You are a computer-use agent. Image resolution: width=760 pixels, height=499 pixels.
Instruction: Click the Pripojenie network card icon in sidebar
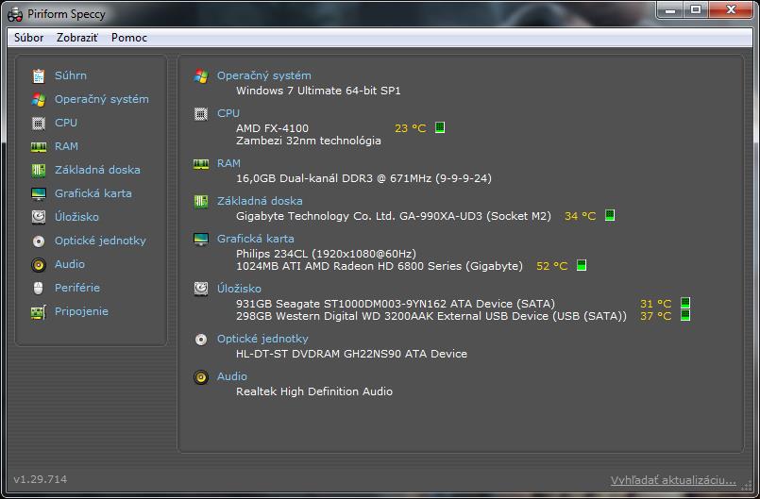39,312
